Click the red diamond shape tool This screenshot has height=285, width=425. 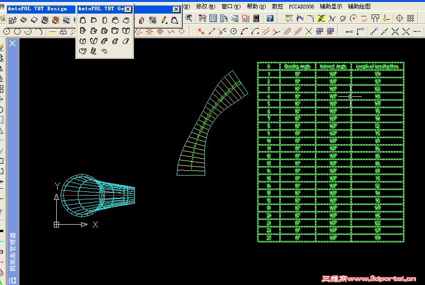point(182,32)
